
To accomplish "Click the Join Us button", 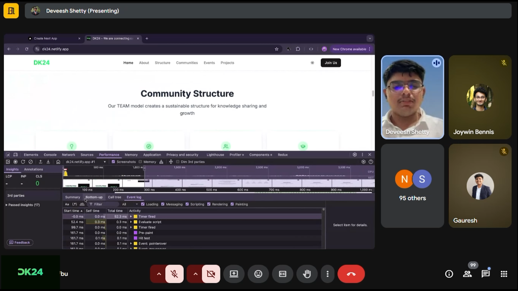I will pyautogui.click(x=331, y=63).
